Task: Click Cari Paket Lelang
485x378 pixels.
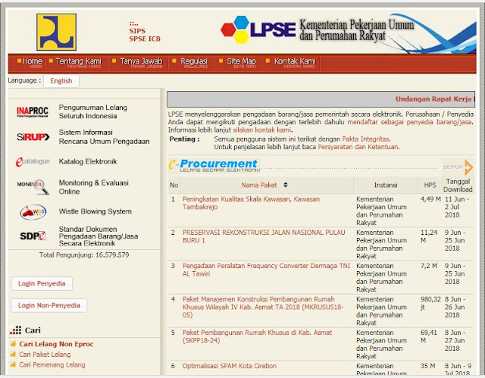Action: coord(45,355)
